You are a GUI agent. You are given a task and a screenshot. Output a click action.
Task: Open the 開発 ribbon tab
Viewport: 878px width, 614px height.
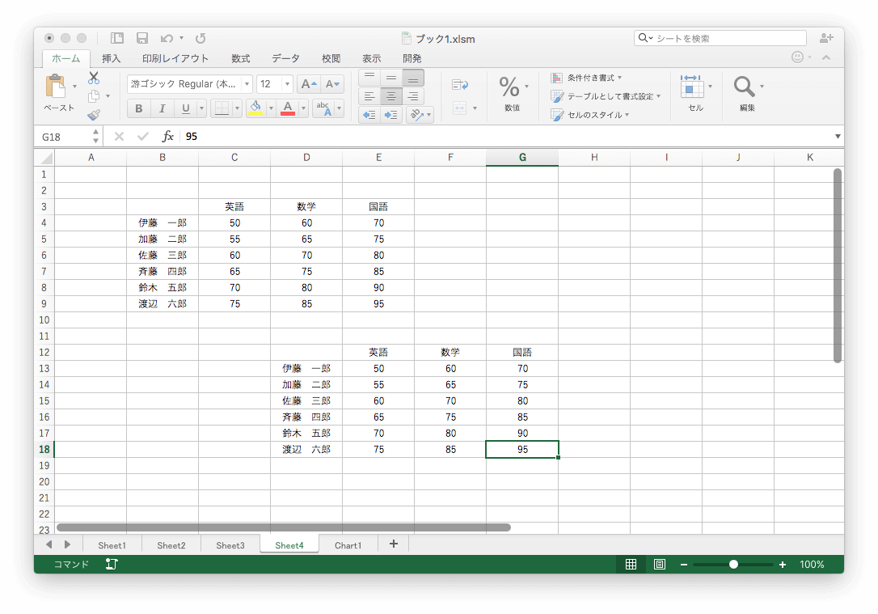coord(412,58)
